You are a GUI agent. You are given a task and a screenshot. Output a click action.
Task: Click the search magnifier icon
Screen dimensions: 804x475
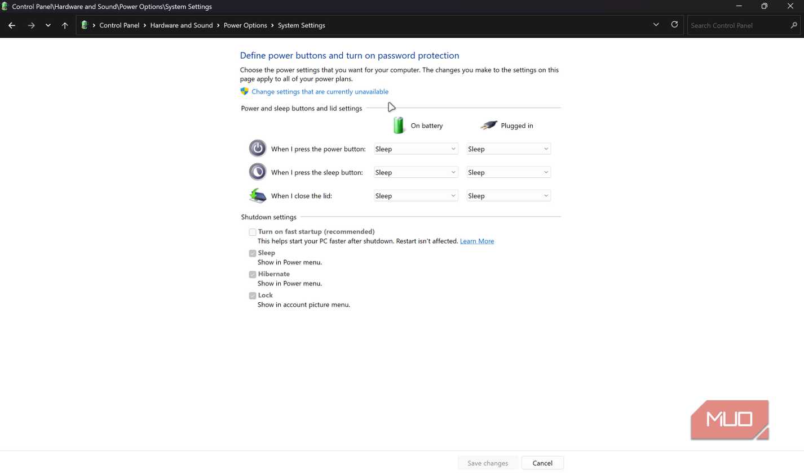pos(794,25)
